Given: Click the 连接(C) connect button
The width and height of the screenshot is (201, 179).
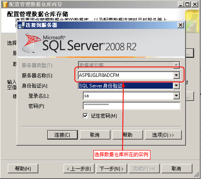Looking at the screenshot, I should click(x=62, y=135).
